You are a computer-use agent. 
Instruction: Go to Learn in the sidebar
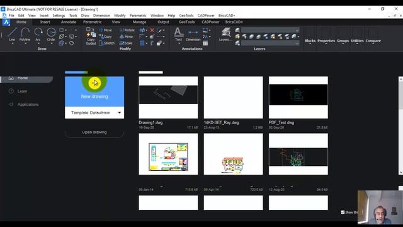tap(22, 91)
